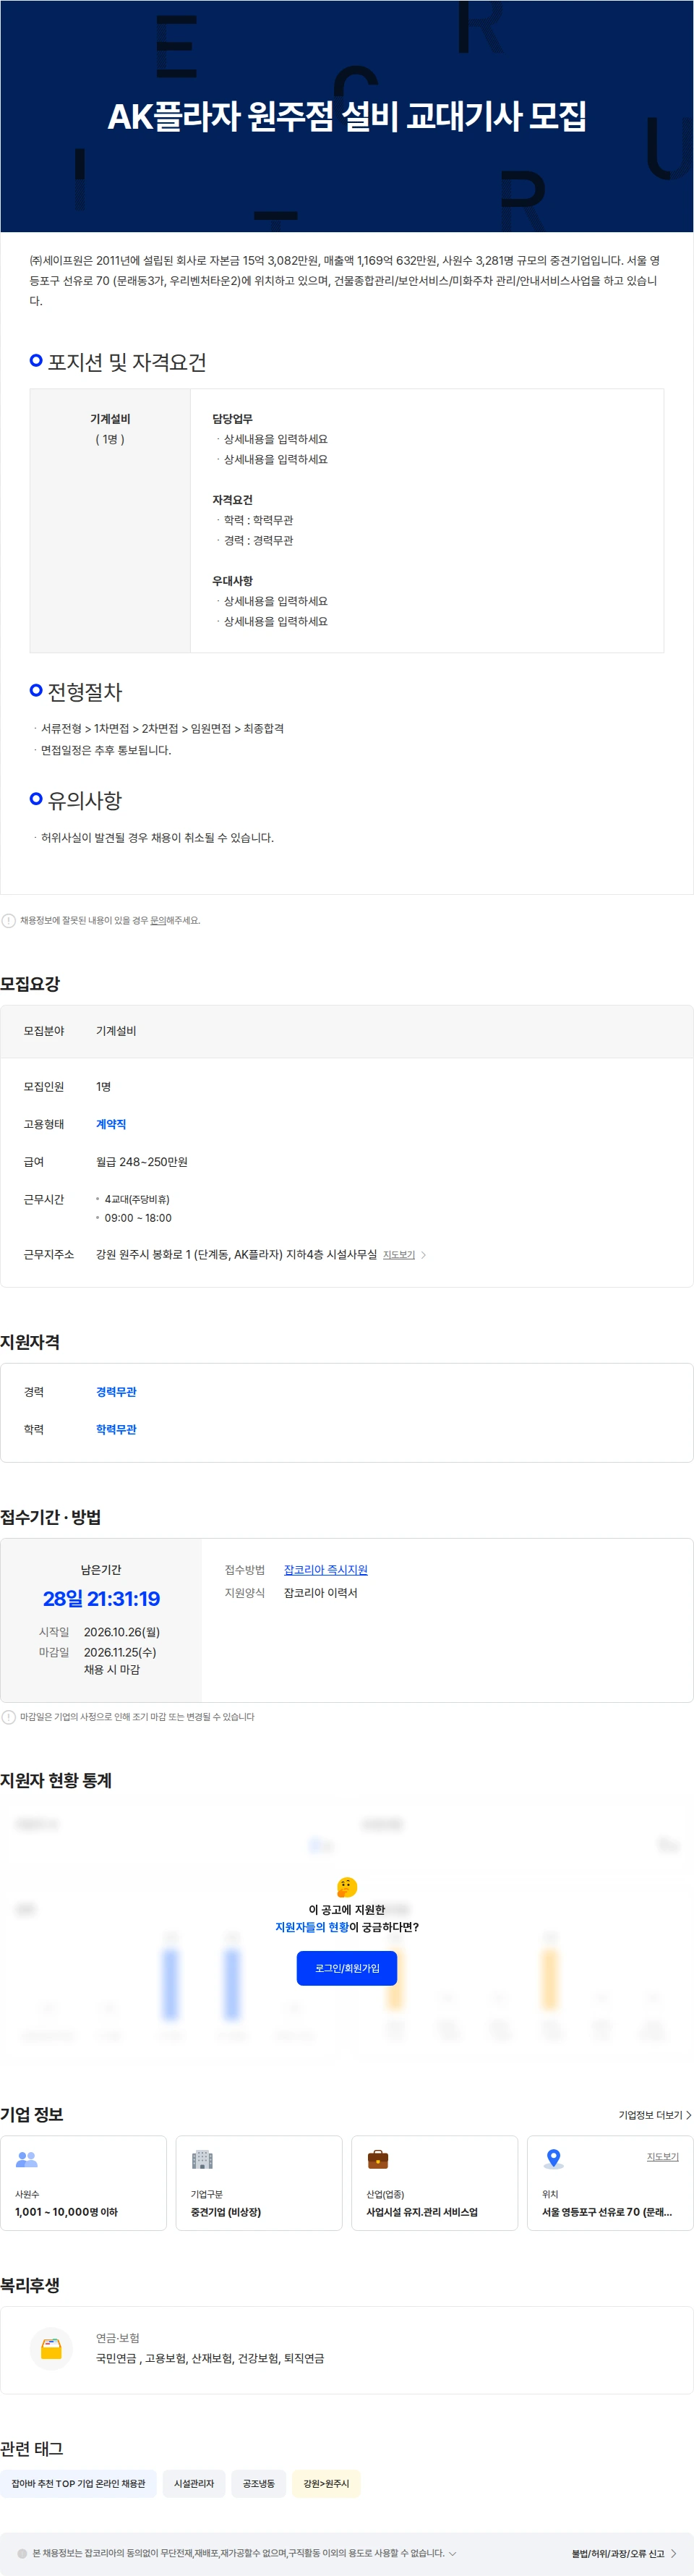The height and width of the screenshot is (2576, 694).
Task: Click the 위치 map pin icon
Action: [x=553, y=2159]
